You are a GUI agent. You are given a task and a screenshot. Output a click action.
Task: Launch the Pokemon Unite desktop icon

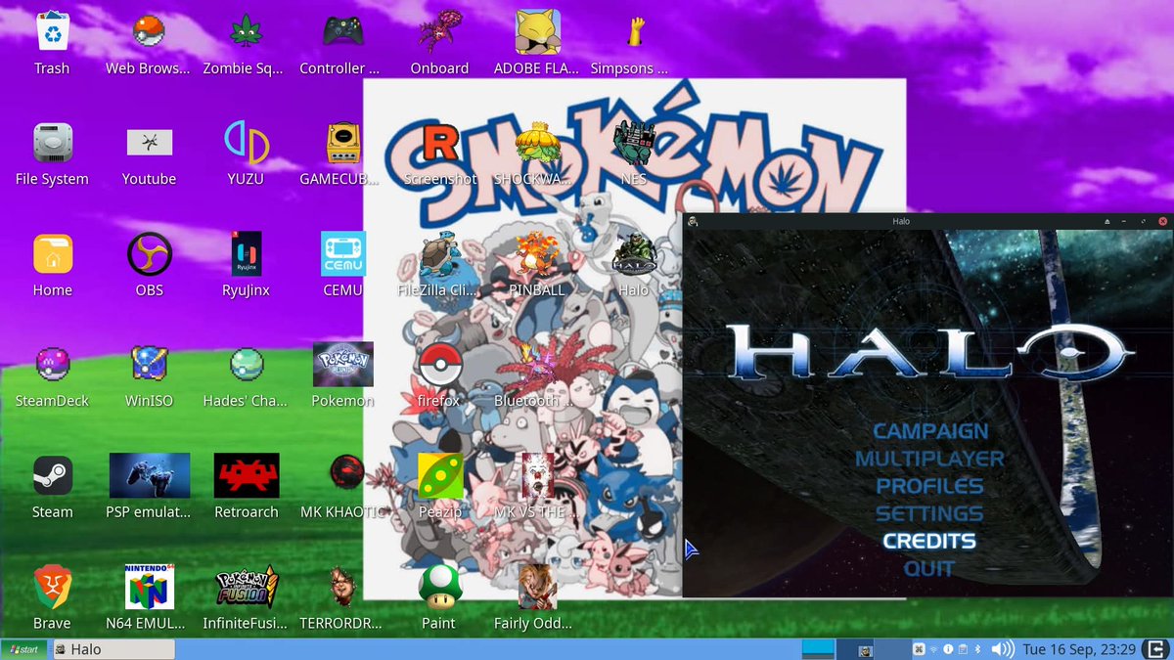pos(343,365)
